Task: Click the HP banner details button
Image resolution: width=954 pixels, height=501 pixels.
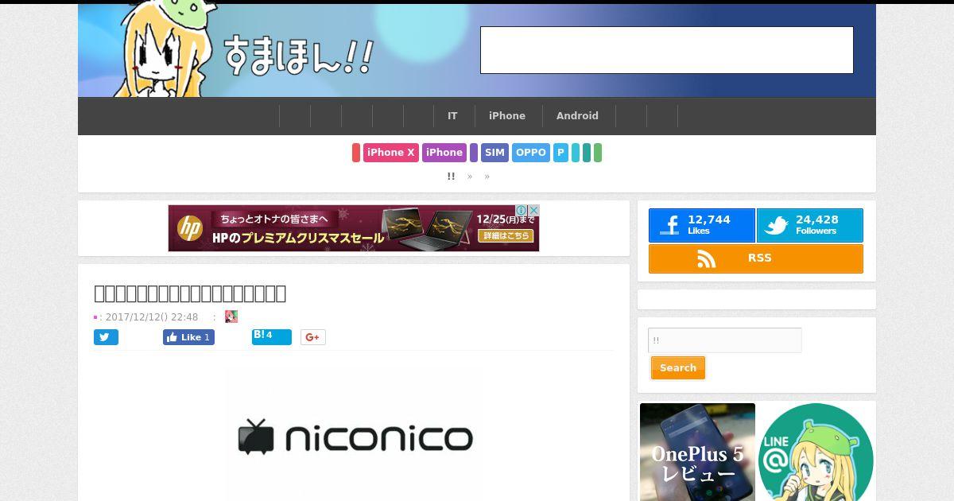Action: coord(505,236)
